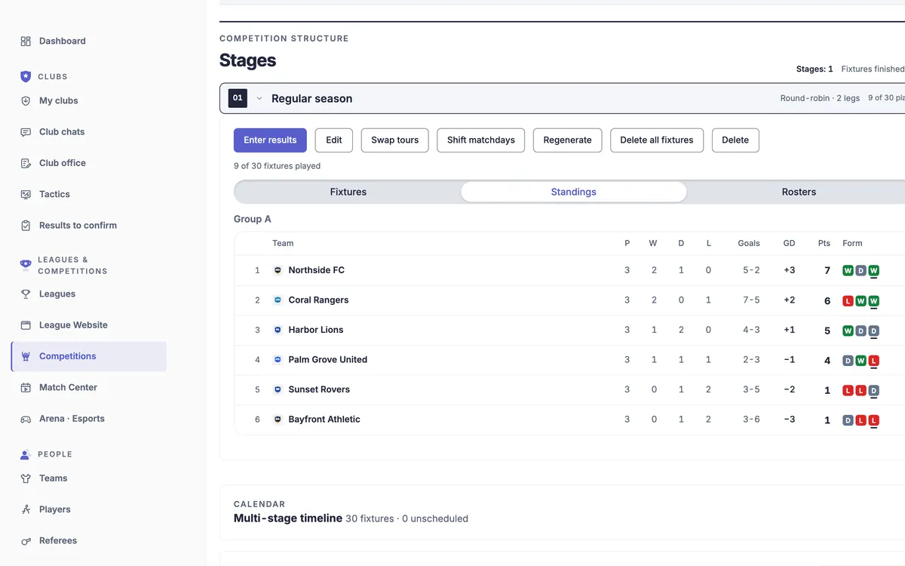
Task: Click the Coral Rangers team name
Action: pyautogui.click(x=319, y=300)
